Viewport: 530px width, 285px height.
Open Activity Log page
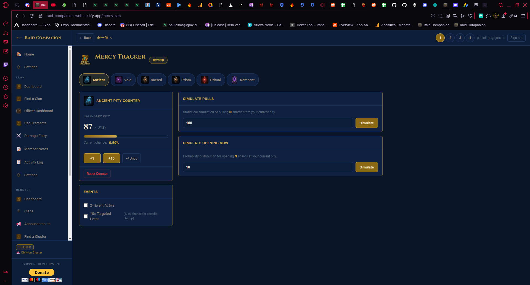coord(34,162)
